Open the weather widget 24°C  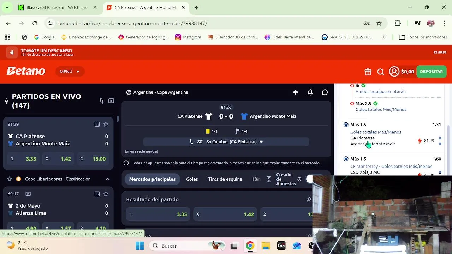click(x=27, y=246)
